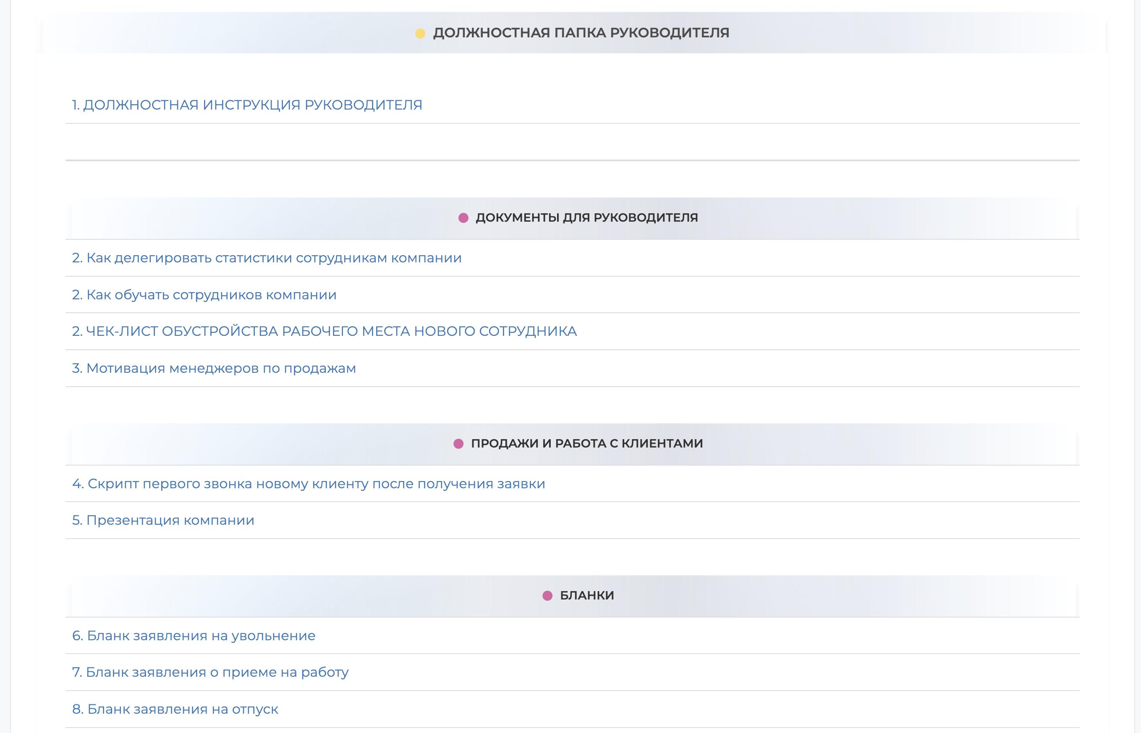
Task: Open Мотивация менеджеров по продажам link
Action: (214, 369)
